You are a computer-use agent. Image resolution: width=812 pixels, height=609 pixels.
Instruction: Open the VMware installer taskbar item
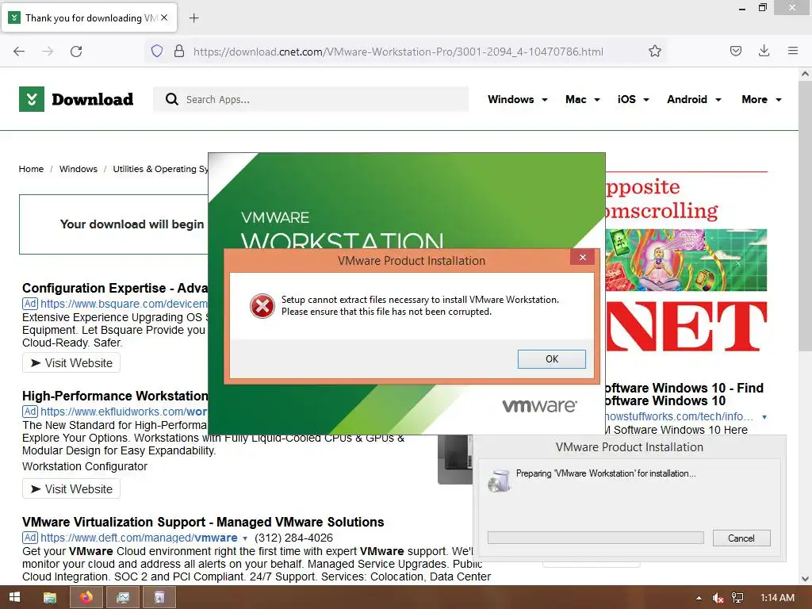tap(123, 598)
